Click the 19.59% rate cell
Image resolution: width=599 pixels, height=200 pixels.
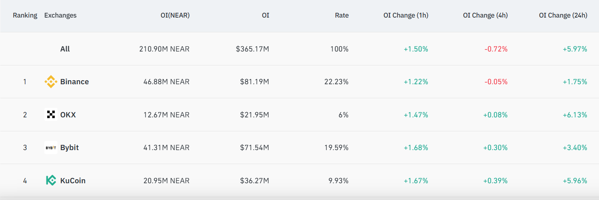[336, 148]
